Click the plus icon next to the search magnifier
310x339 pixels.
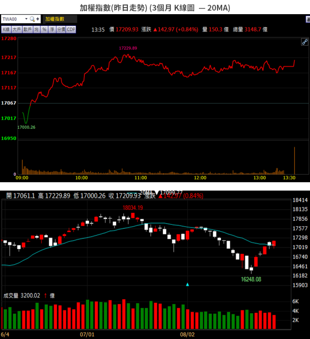pyautogui.click(x=38, y=19)
